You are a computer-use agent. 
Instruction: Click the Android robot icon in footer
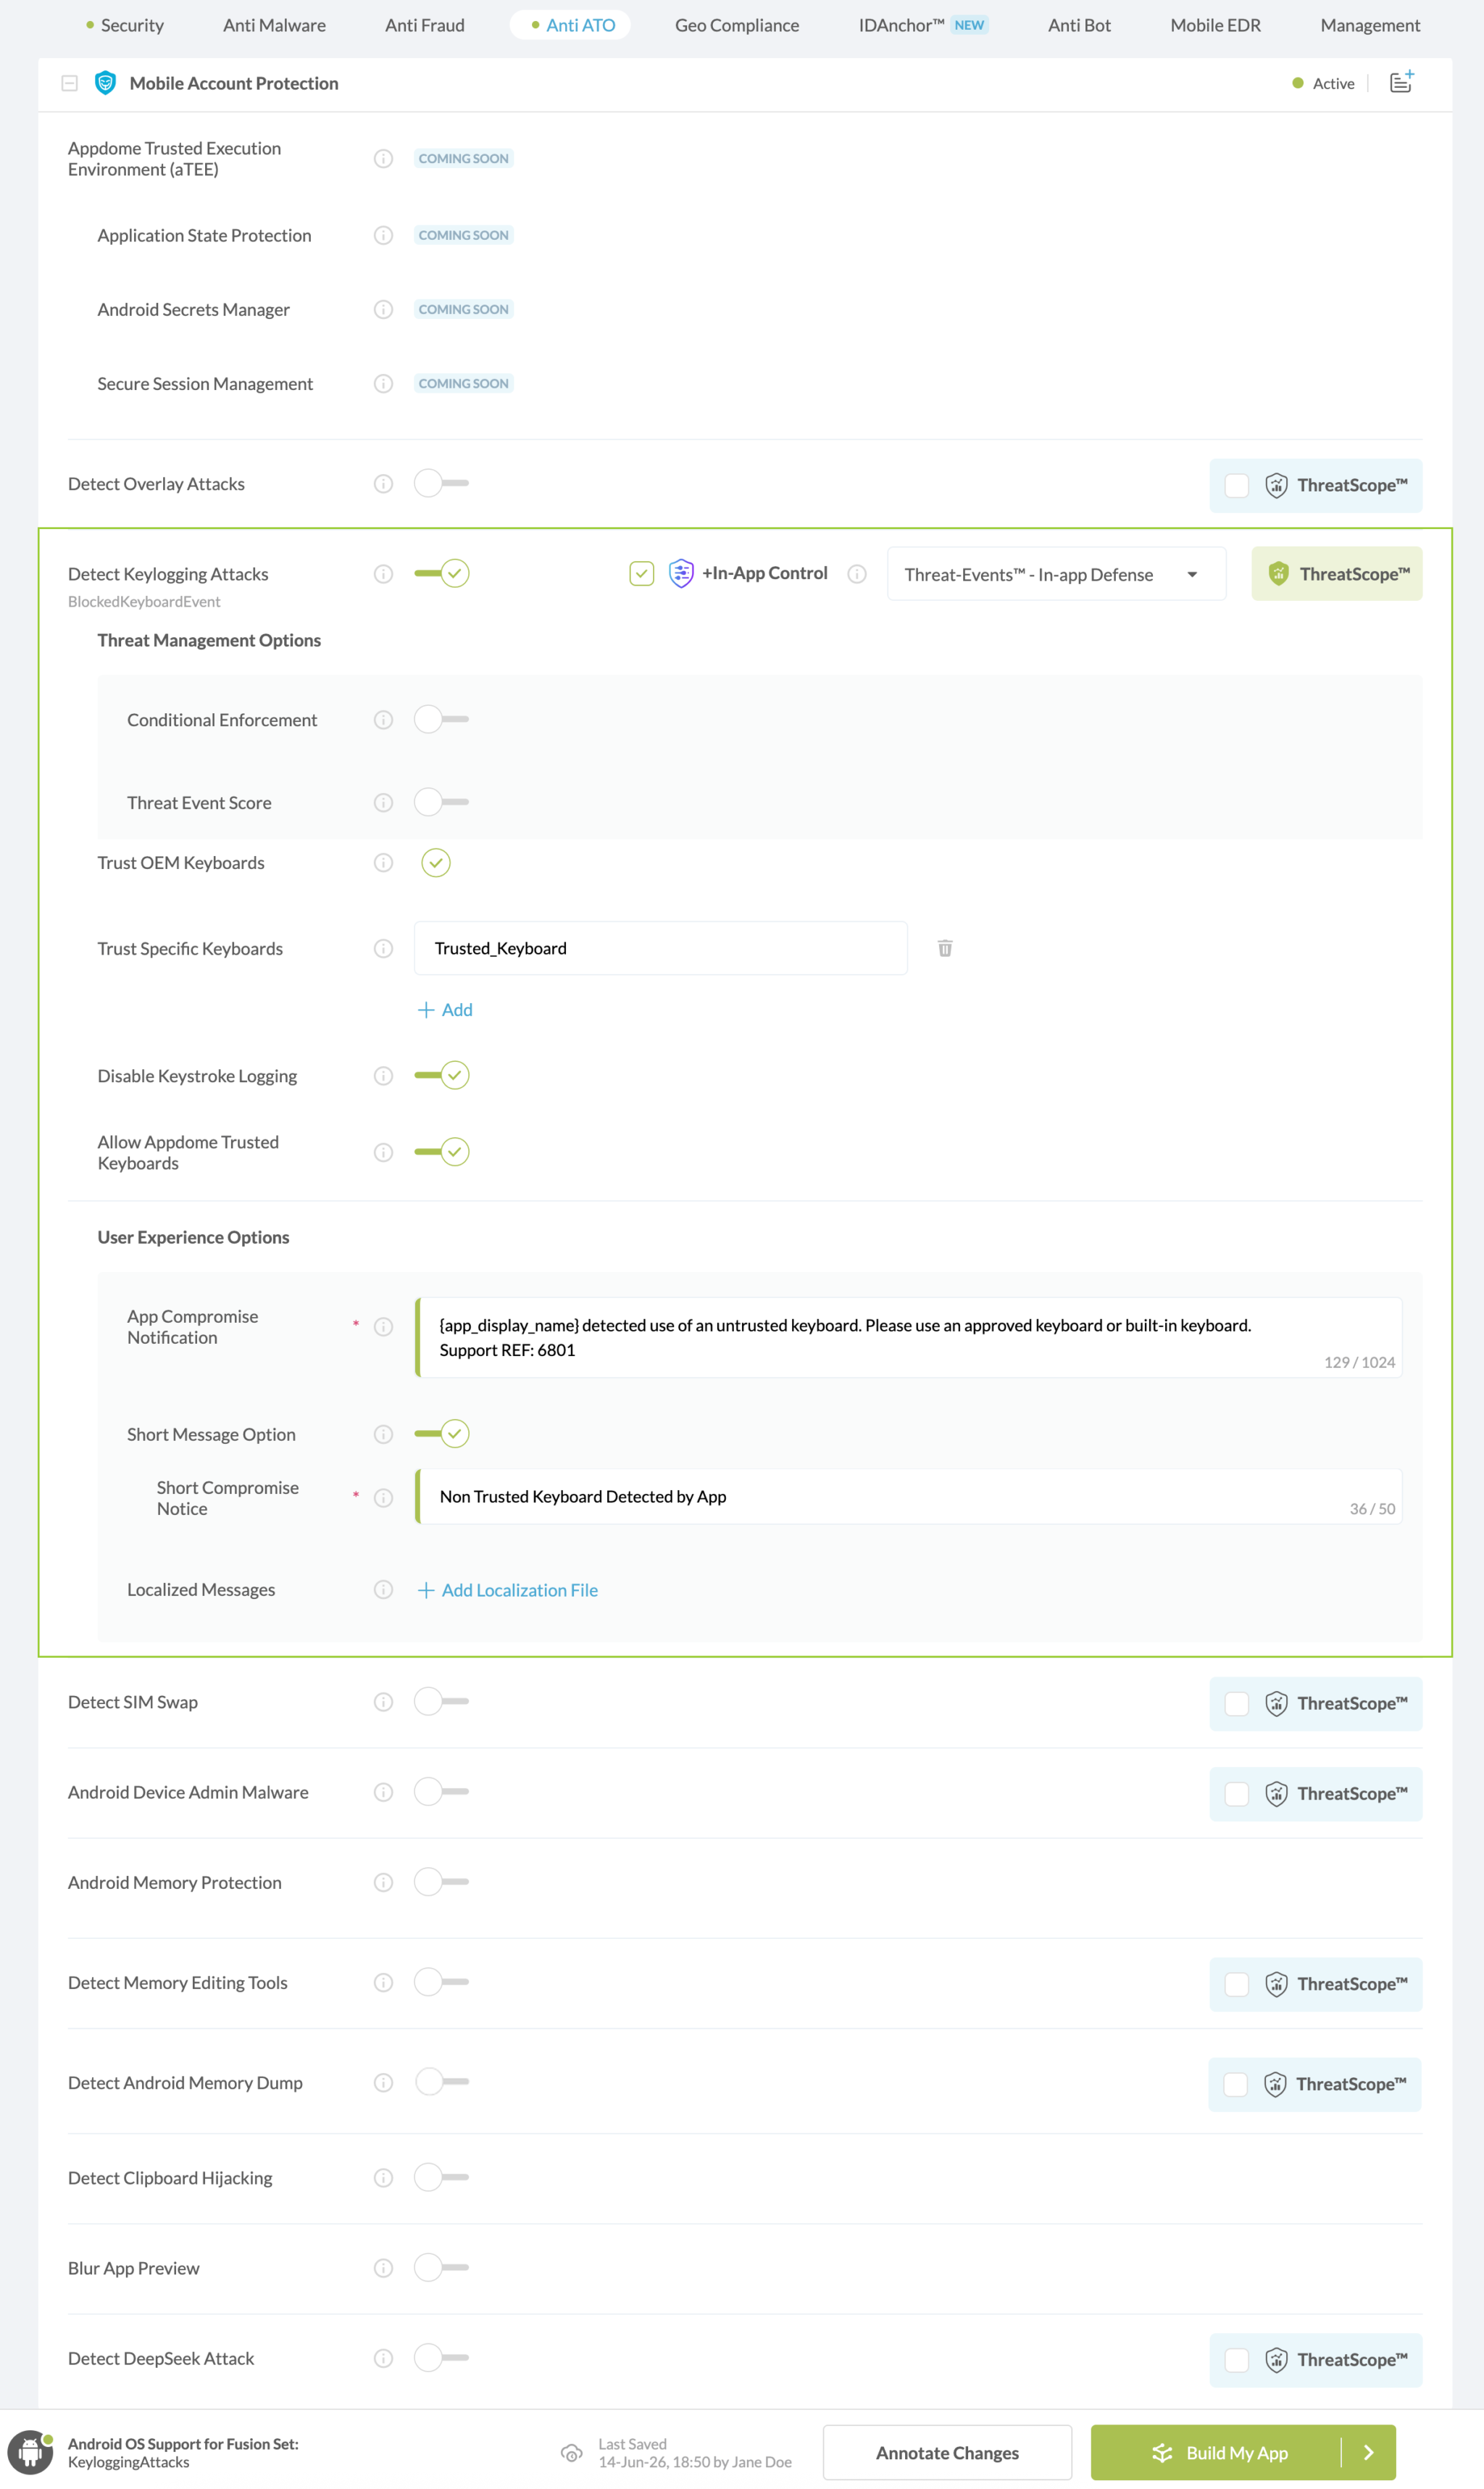30,2451
